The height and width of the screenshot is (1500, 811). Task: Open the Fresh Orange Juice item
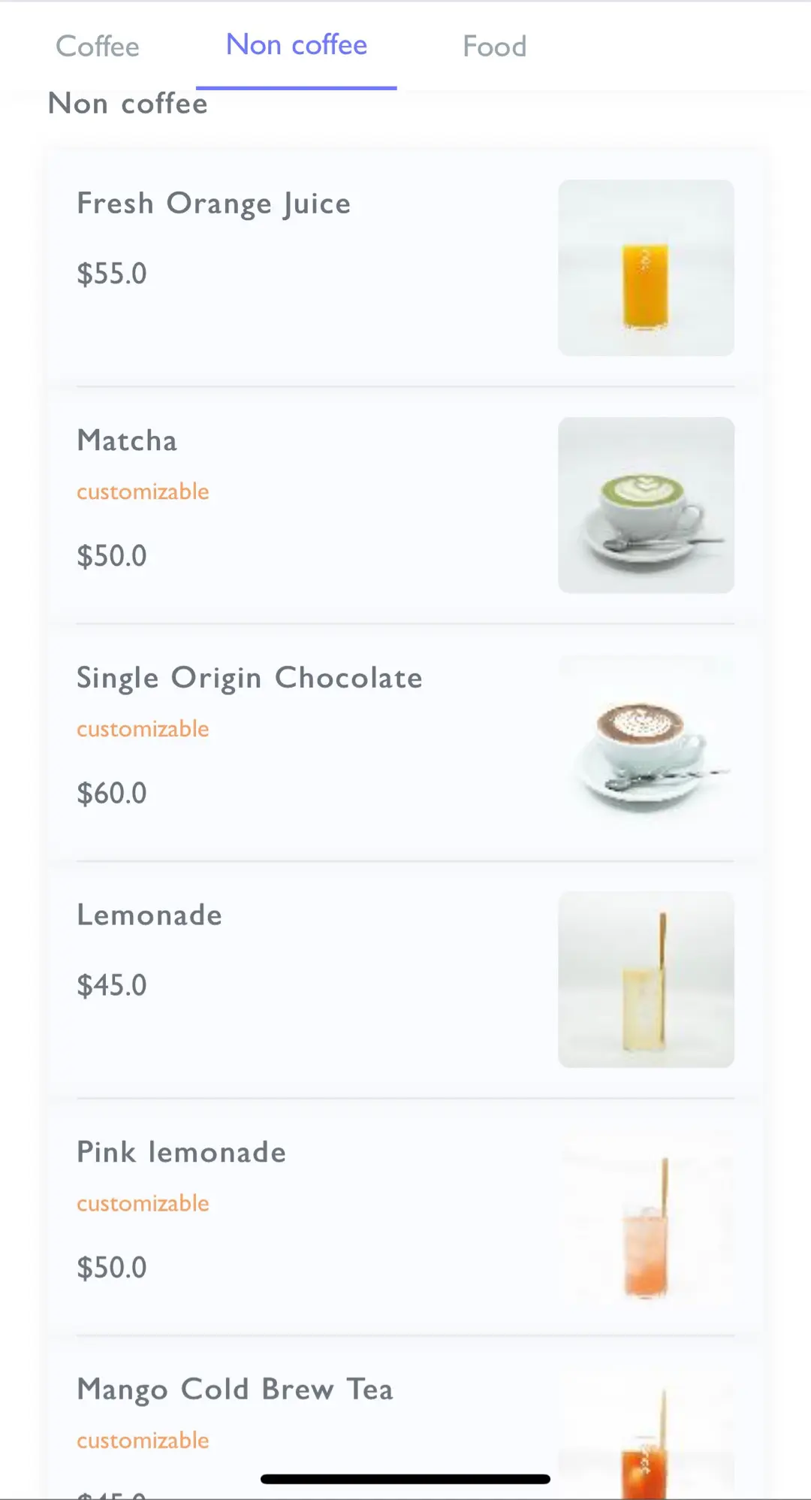[214, 204]
